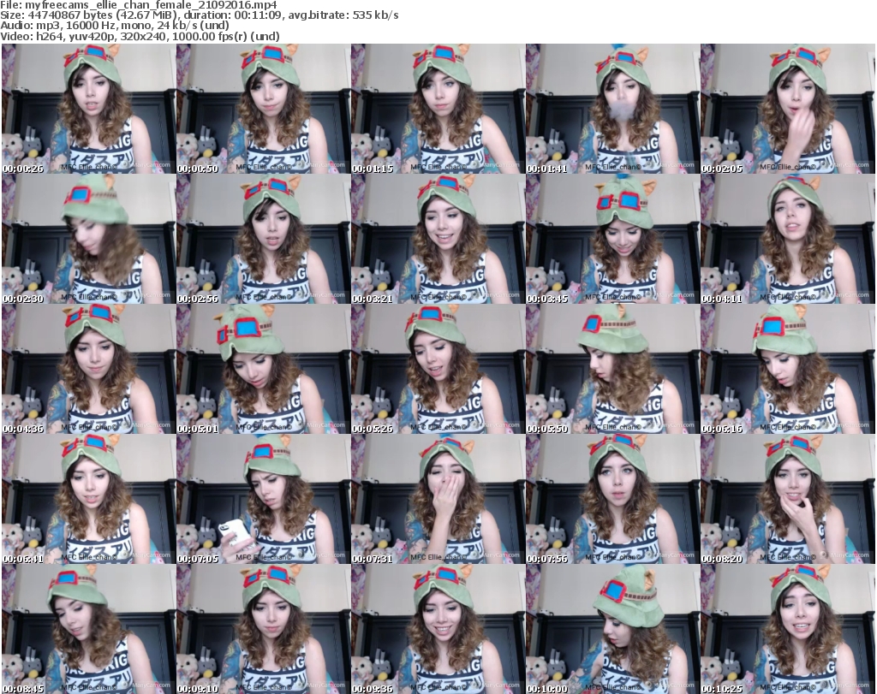Select the thumbnail timestamped 00:03:45
This screenshot has width=877, height=694.
(x=613, y=239)
